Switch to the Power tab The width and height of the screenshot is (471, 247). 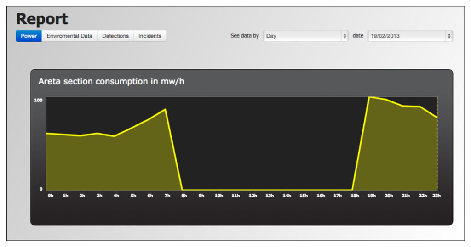(29, 36)
